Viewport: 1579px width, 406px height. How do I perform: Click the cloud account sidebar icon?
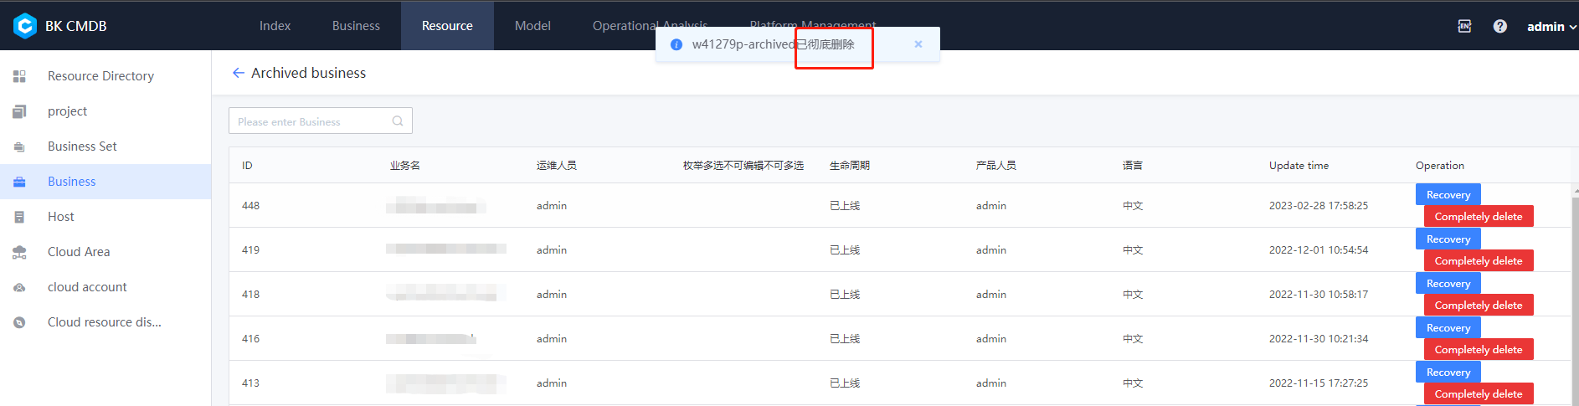[19, 287]
